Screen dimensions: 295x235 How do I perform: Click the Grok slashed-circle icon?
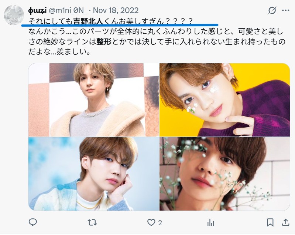point(272,10)
